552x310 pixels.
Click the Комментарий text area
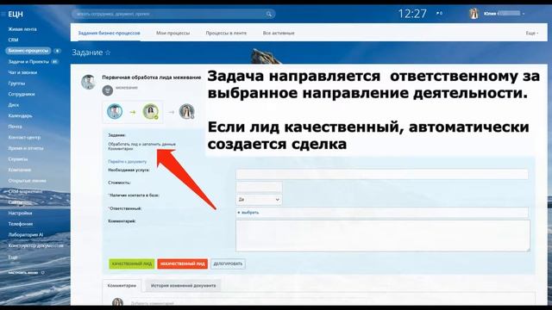click(383, 235)
